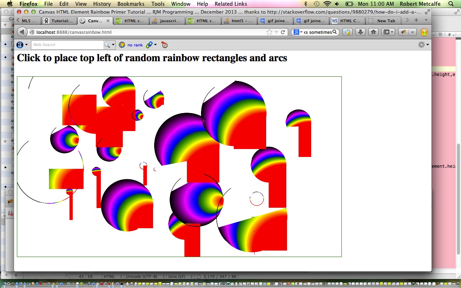Click the red history clock icon

164,45
